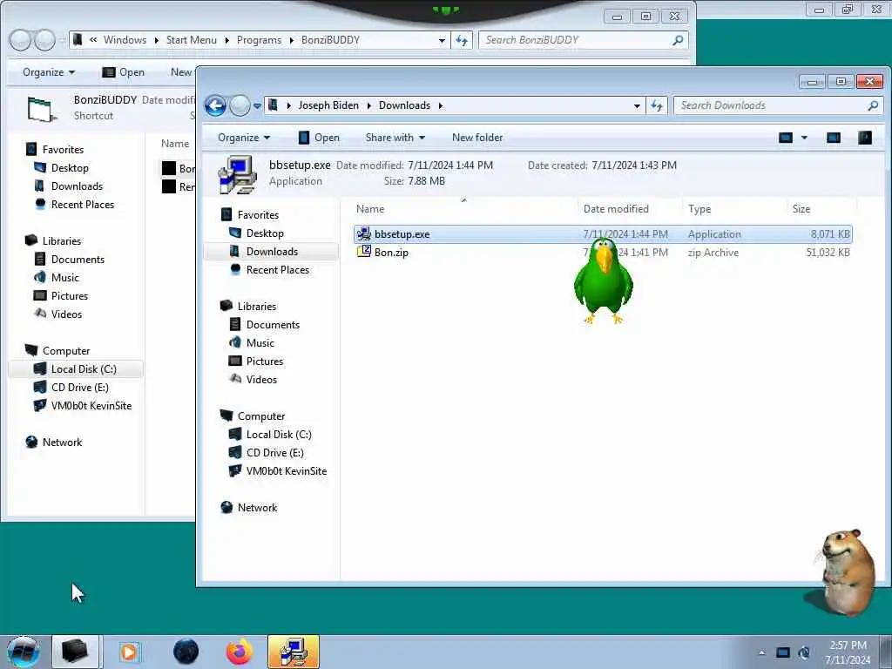Screen dimensions: 892x669
Task: Select the bbsetup.exe file row
Action: pyautogui.click(x=603, y=234)
